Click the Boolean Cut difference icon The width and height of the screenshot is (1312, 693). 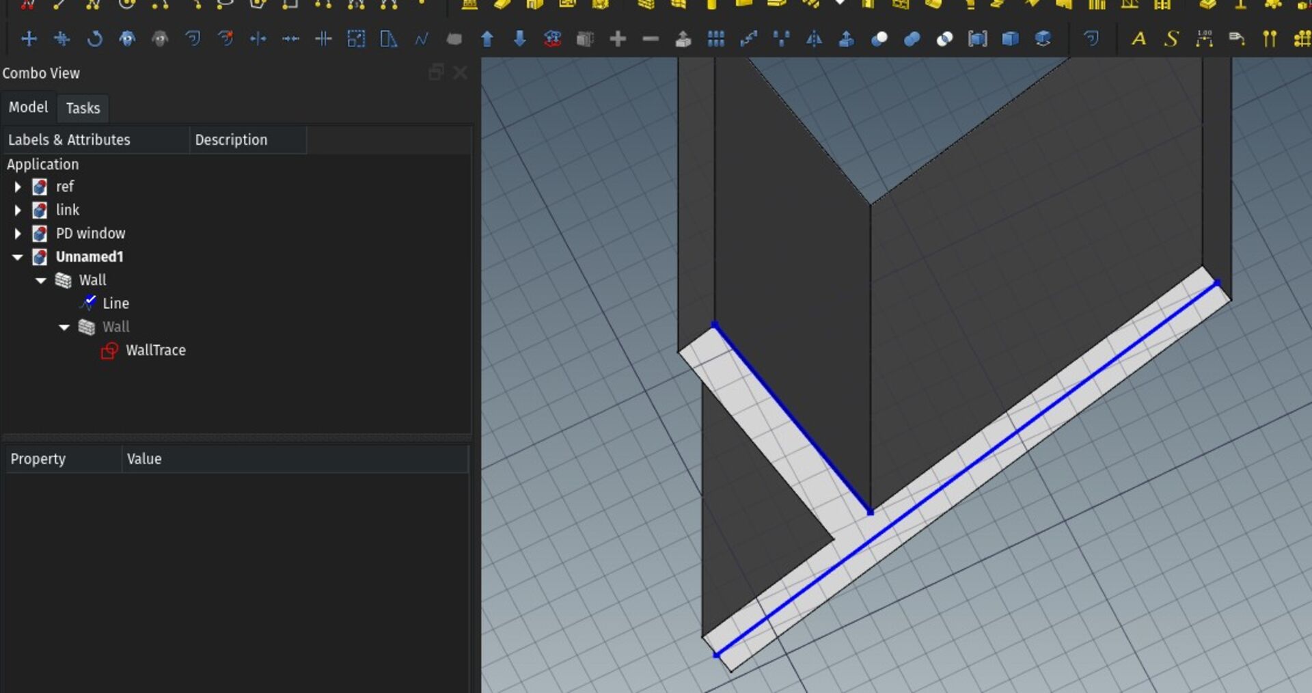point(879,39)
